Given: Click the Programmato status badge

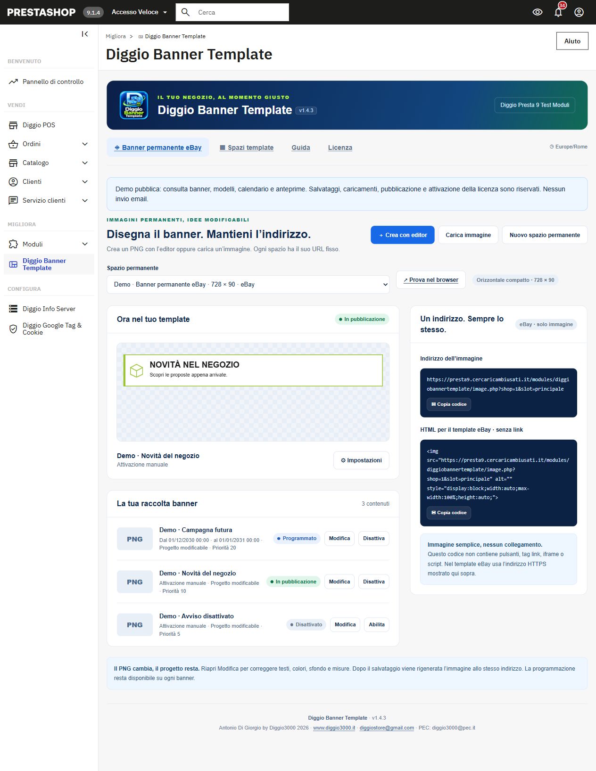Looking at the screenshot, I should pos(297,539).
